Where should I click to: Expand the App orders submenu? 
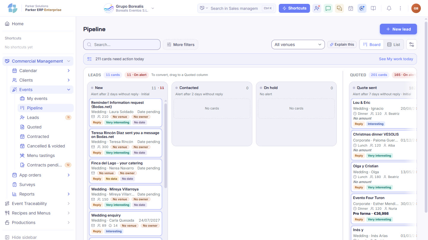(69, 175)
